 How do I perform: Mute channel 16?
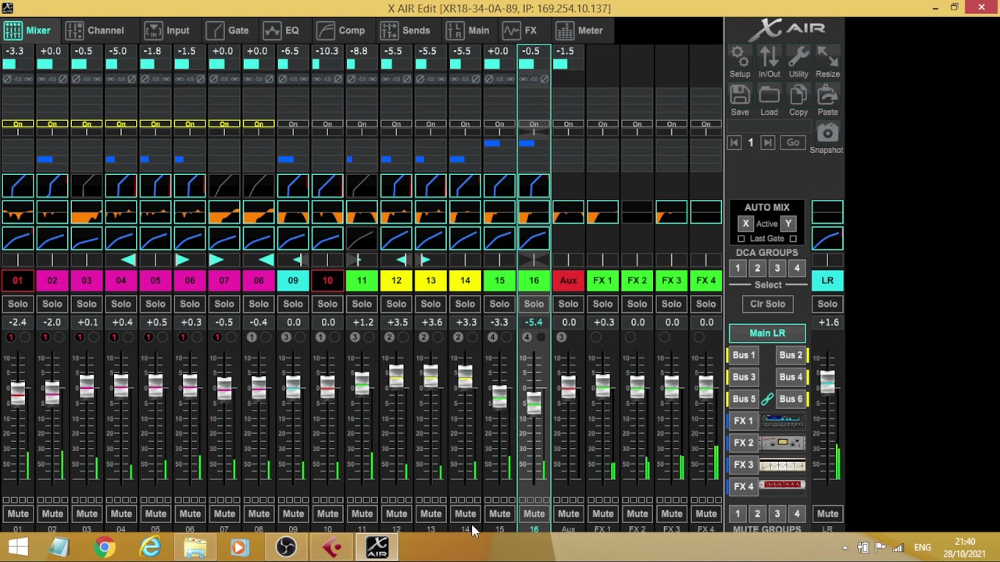click(x=534, y=514)
